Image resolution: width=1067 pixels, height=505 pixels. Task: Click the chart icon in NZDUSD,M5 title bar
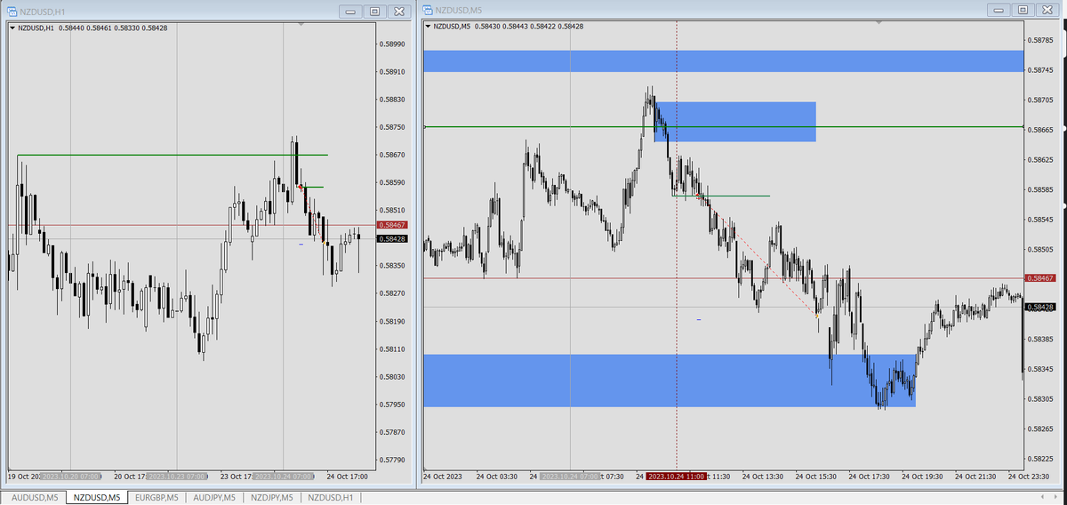tap(428, 10)
